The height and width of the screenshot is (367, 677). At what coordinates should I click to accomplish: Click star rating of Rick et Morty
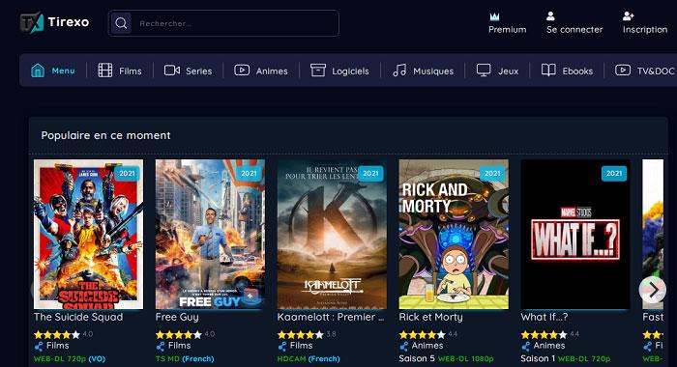point(423,334)
